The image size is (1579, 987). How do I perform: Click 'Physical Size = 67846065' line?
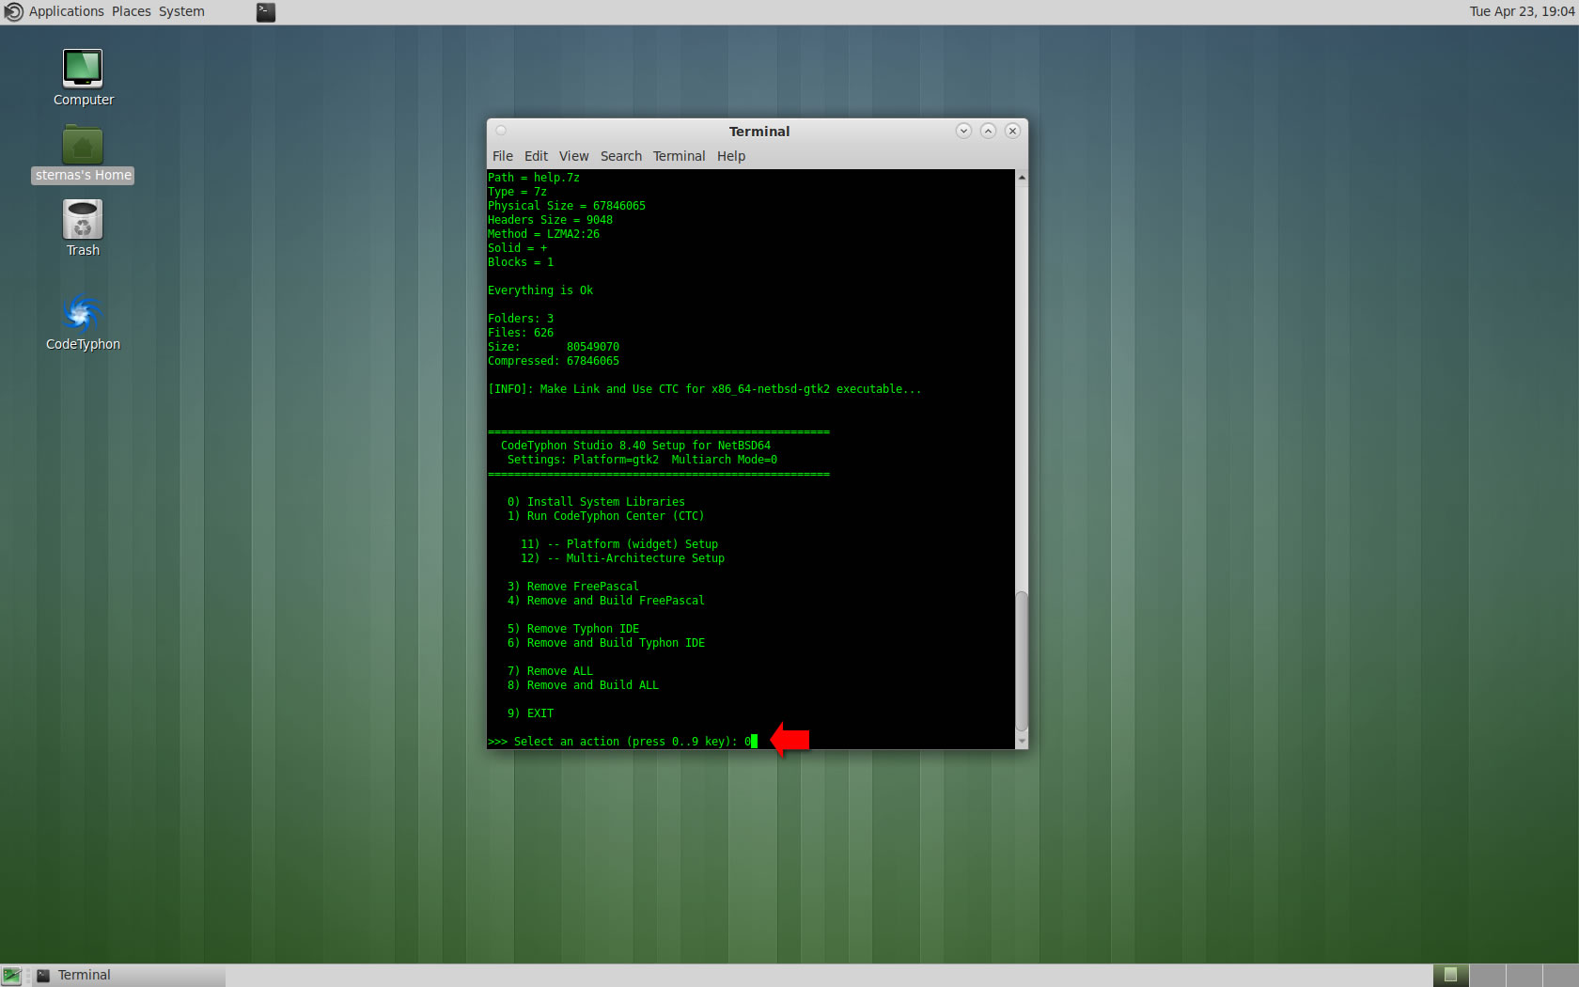[x=567, y=206]
